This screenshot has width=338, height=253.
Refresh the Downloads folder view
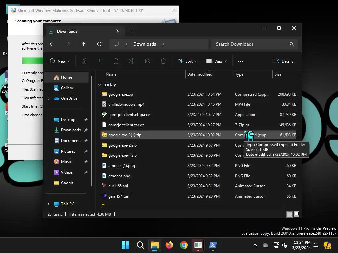tap(99, 44)
